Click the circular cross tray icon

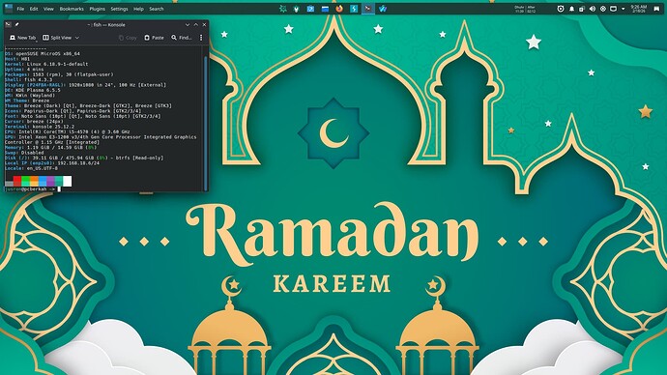(x=603, y=9)
